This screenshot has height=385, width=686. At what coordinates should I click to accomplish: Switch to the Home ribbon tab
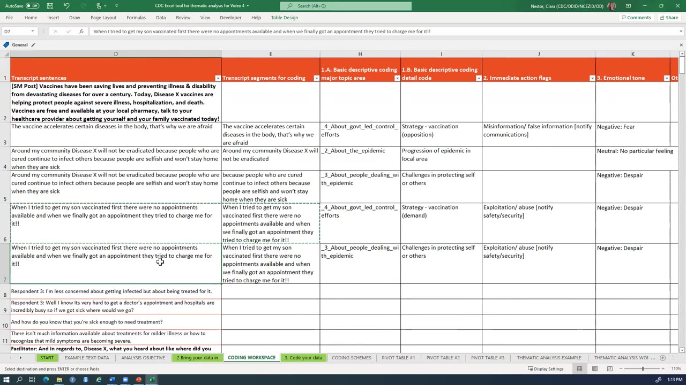31,18
